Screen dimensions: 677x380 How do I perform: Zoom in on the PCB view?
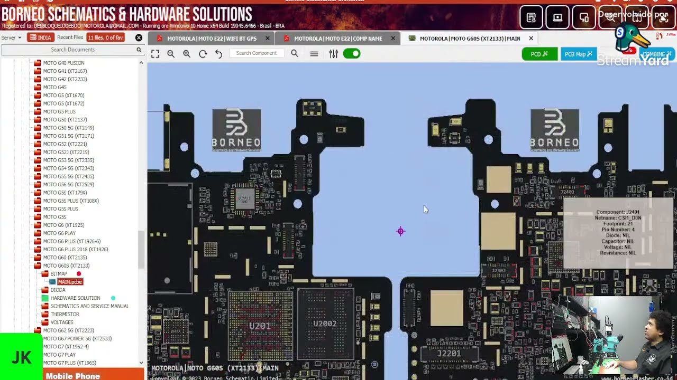[187, 54]
